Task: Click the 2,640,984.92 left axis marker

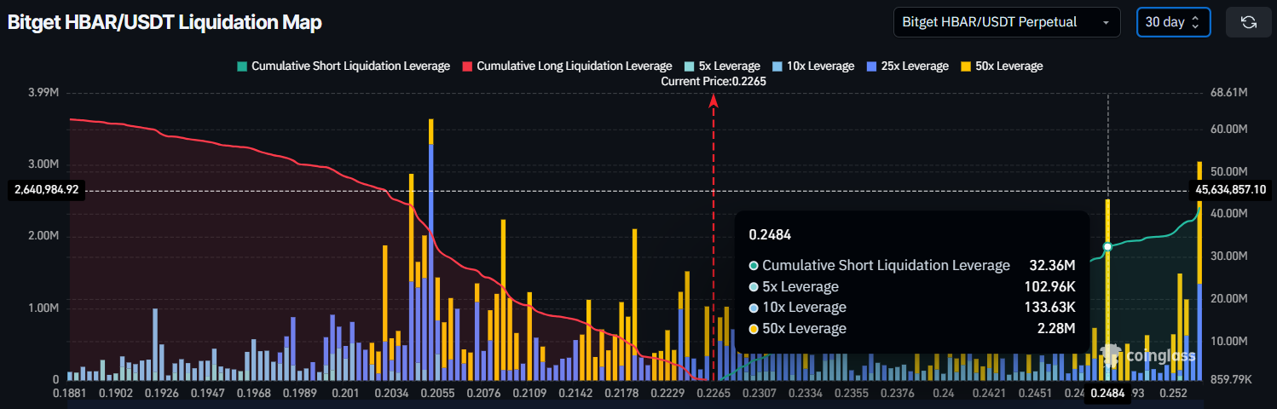Action: [x=46, y=190]
